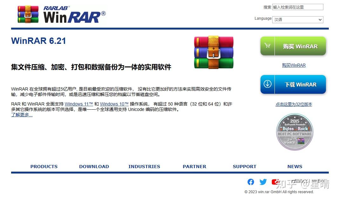Viewport: 338px width, 198px height.
Task: Open the PRODUCTS navigation menu
Action: point(44,166)
